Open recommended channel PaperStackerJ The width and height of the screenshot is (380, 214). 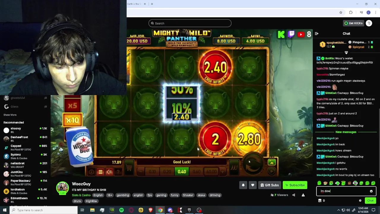coord(25,182)
